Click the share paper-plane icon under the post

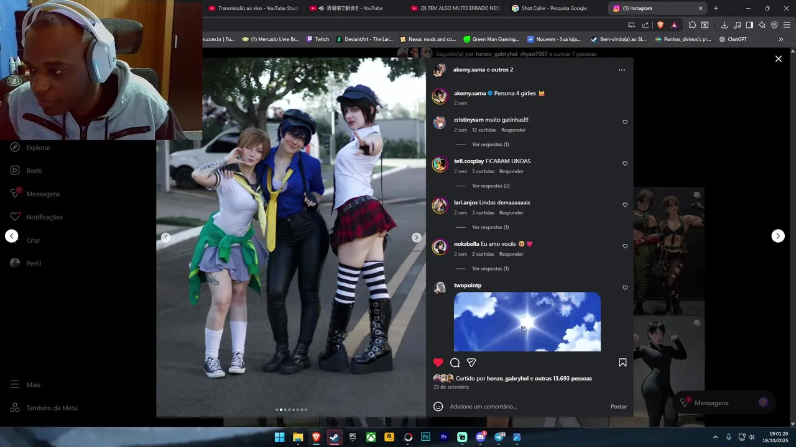pyautogui.click(x=471, y=363)
